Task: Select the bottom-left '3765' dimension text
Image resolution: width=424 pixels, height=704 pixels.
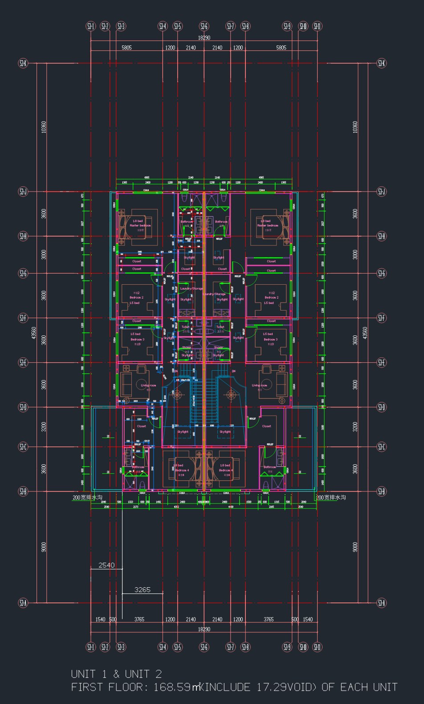Action: pos(139,619)
